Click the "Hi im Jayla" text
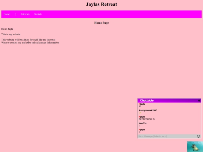This screenshot has width=203, height=152. (x=7, y=29)
